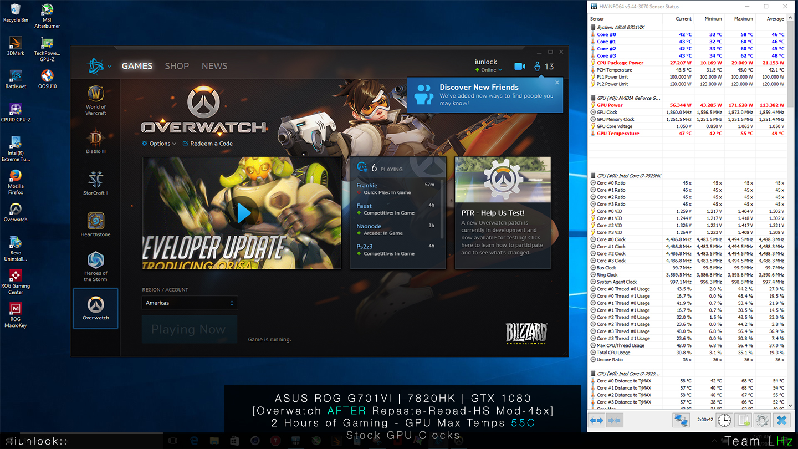798x449 pixels.
Task: Open the Battle.net logo dropdown menu
Action: click(99, 66)
